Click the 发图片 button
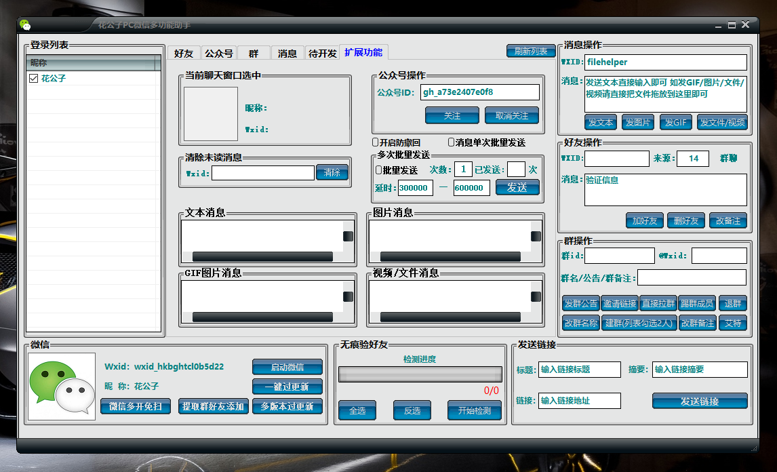This screenshot has height=472, width=777. pyautogui.click(x=638, y=122)
